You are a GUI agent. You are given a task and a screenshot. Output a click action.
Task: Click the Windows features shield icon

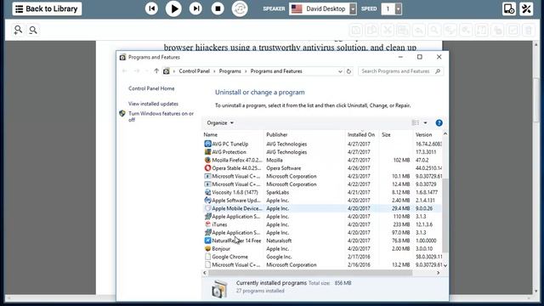coord(122,113)
